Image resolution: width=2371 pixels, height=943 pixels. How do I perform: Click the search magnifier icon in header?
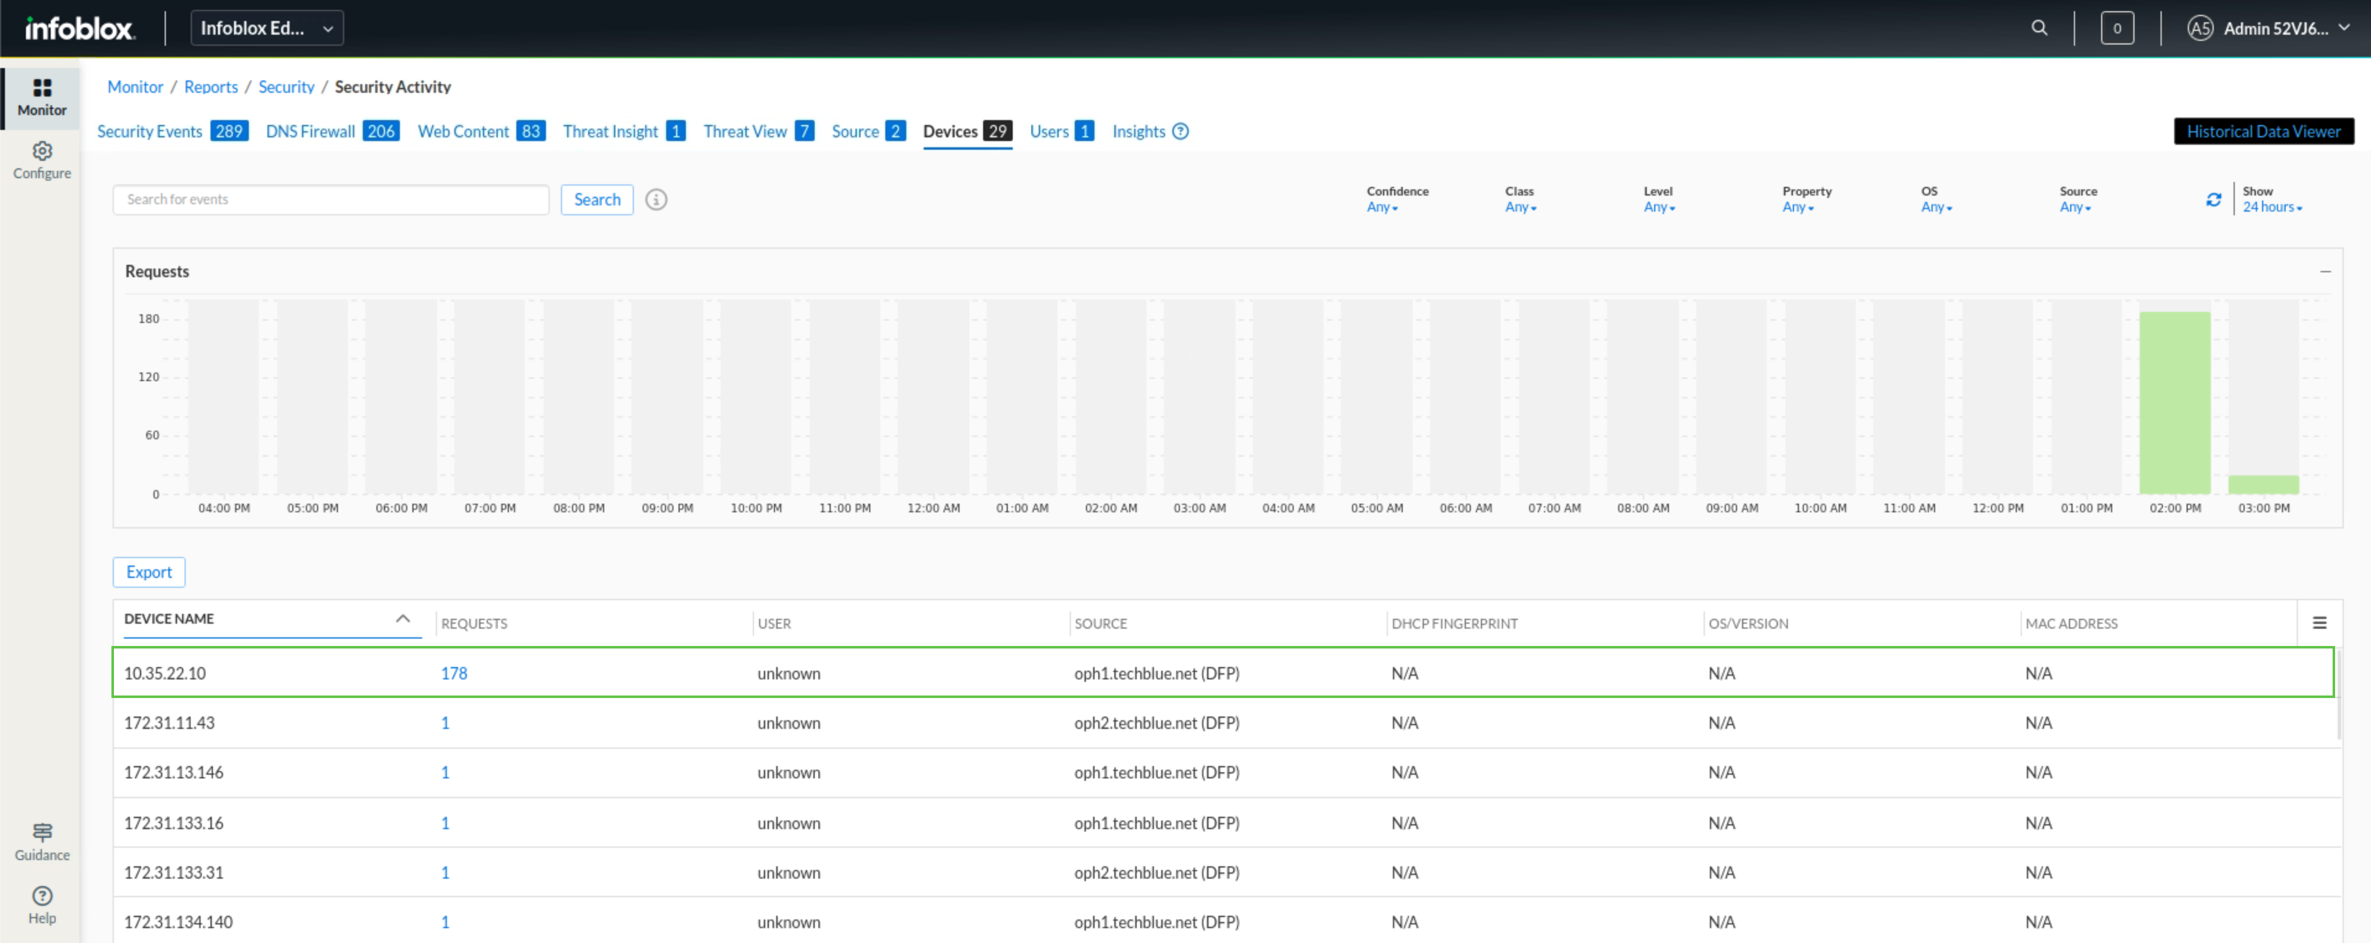point(2039,28)
